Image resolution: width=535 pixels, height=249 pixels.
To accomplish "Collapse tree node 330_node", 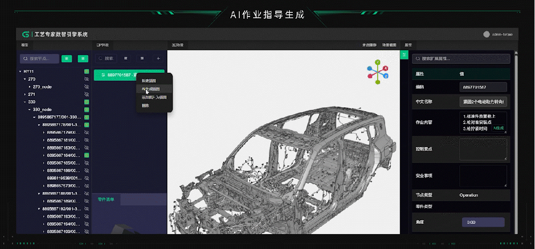I will tap(30, 109).
